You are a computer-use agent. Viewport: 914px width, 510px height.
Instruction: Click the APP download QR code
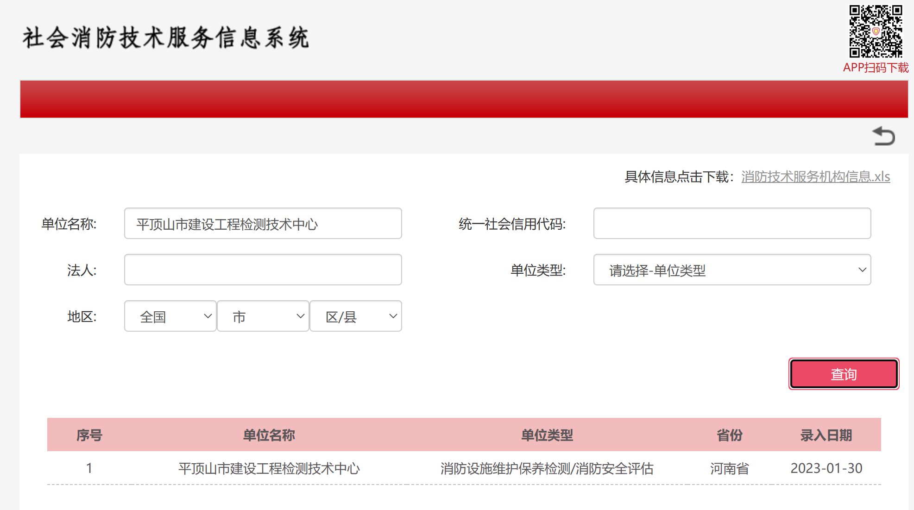(876, 31)
